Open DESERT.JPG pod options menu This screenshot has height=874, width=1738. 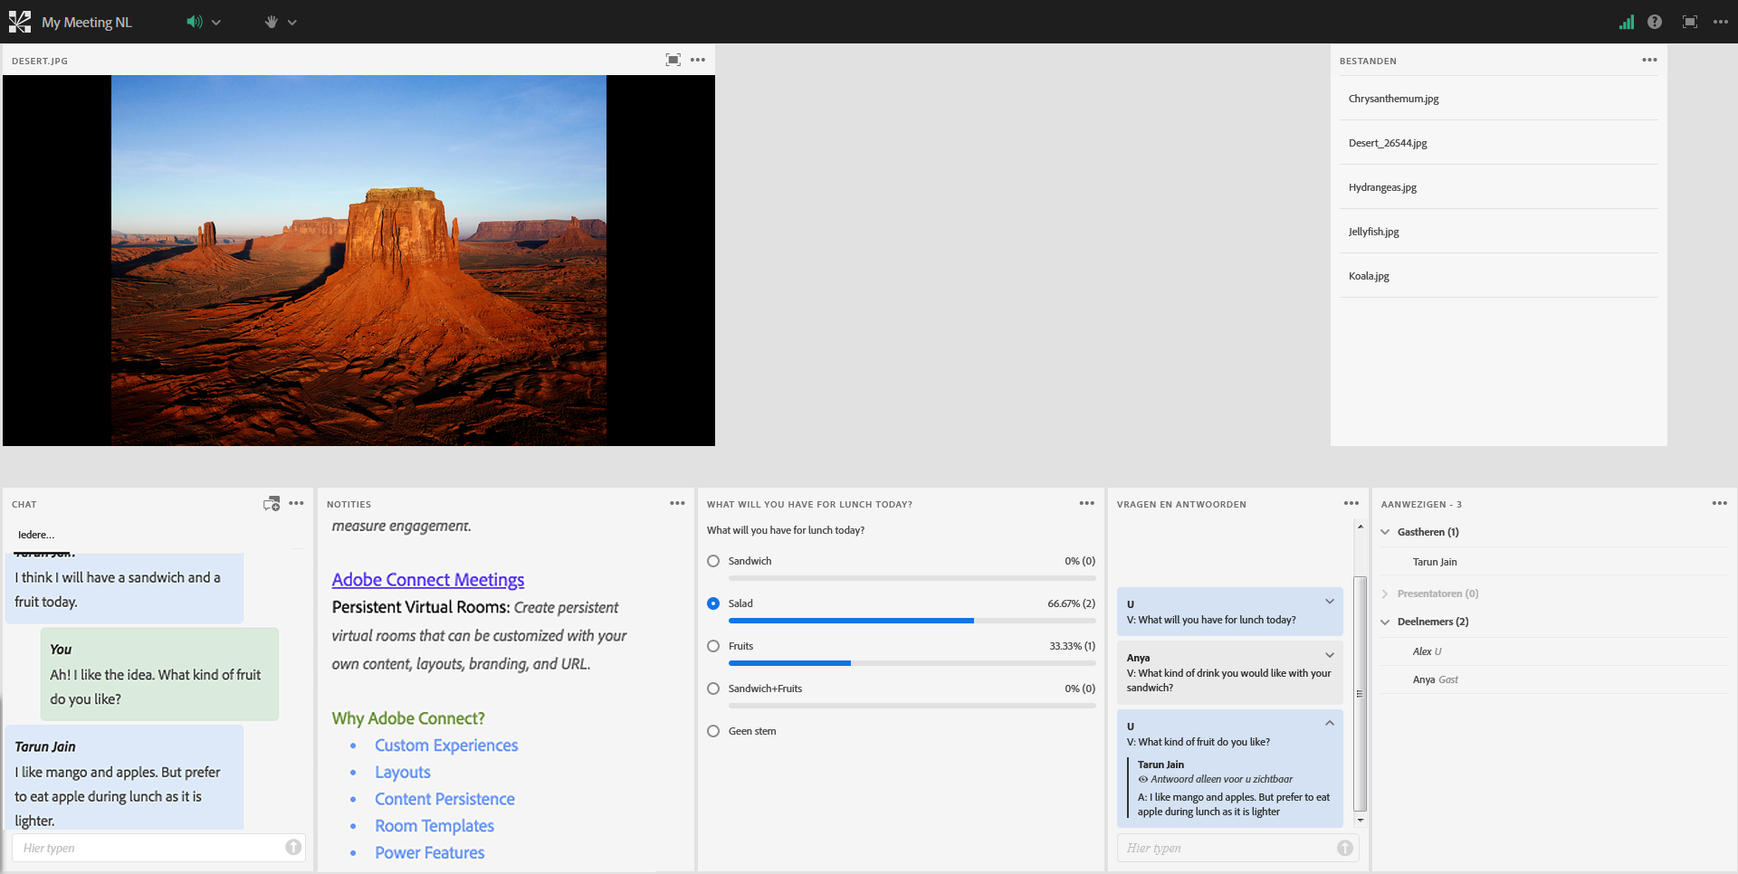(x=698, y=60)
